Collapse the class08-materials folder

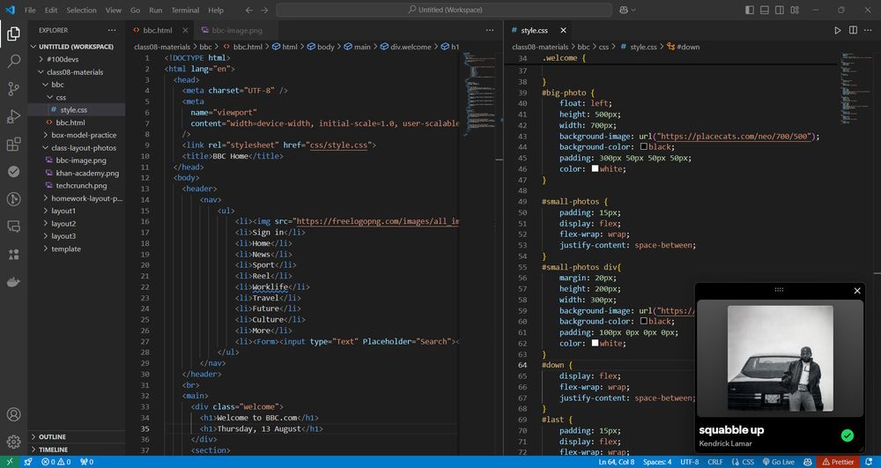click(76, 72)
